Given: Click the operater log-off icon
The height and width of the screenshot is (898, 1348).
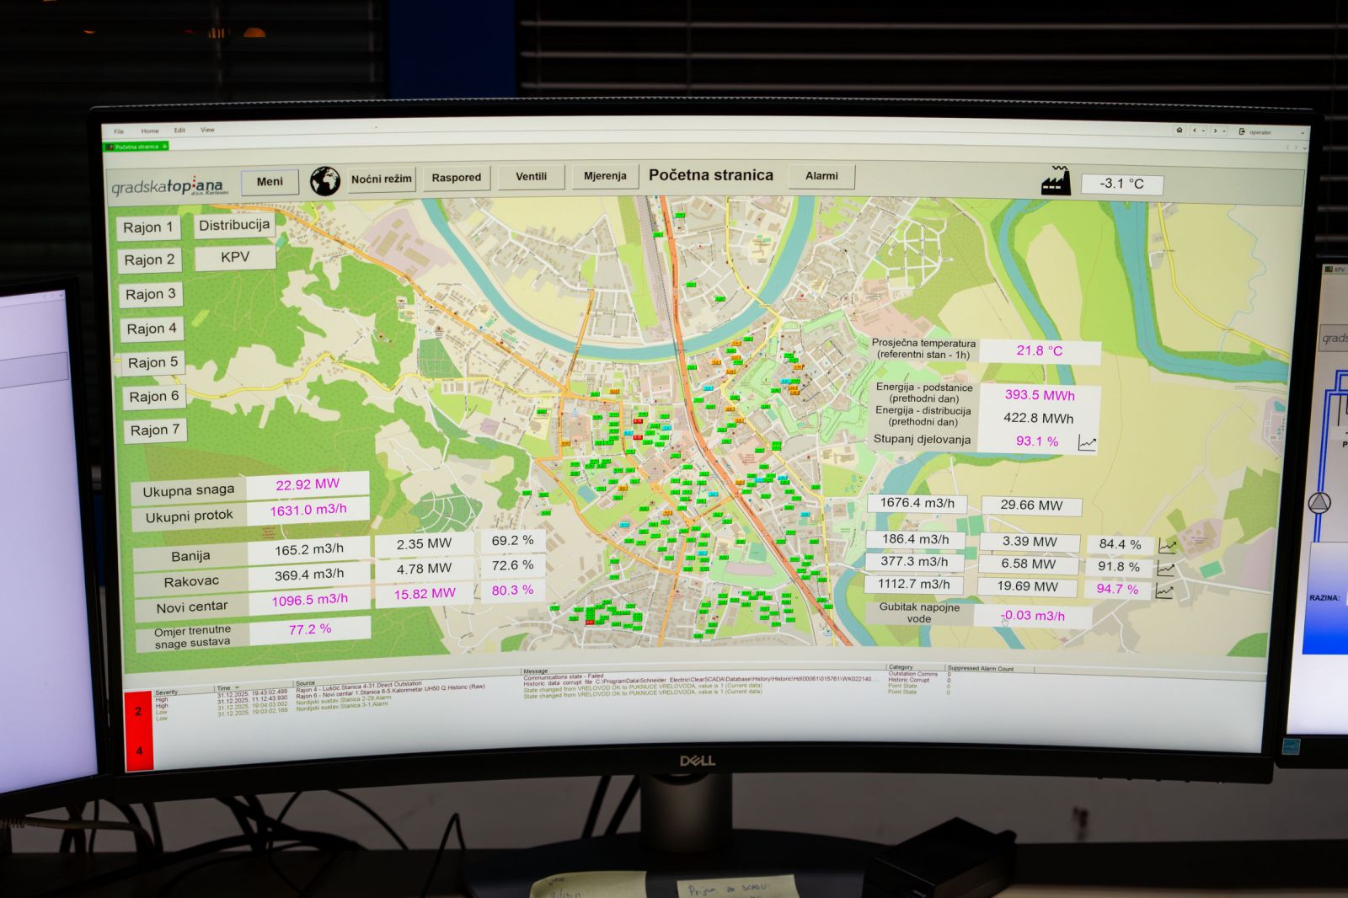Looking at the screenshot, I should pos(1242,131).
